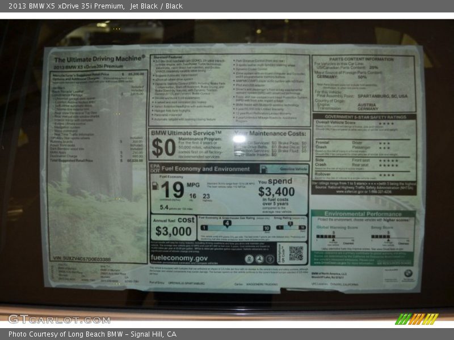Screen dimensions: 454x340
Task: Click 'PARTS CONTENT INFORMATION' heading
Action: coord(361,59)
